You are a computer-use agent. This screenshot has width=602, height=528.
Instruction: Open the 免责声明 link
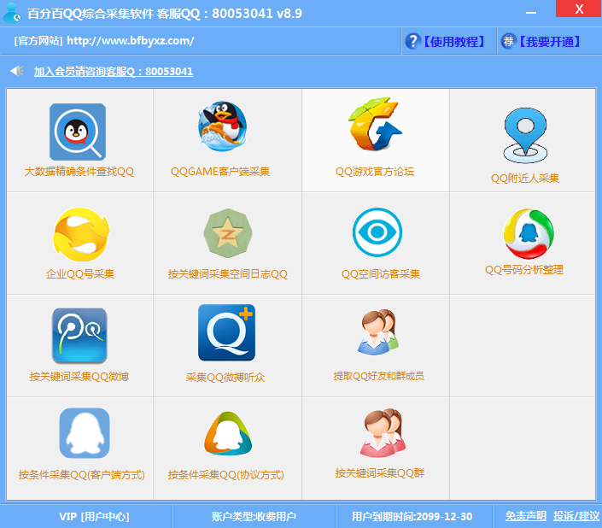tap(525, 516)
